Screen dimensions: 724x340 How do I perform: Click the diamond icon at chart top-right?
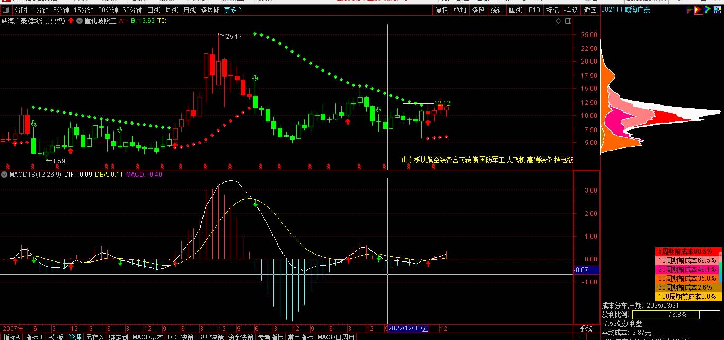point(558,21)
